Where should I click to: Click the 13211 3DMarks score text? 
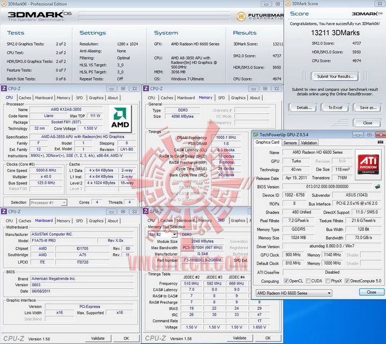pyautogui.click(x=335, y=33)
